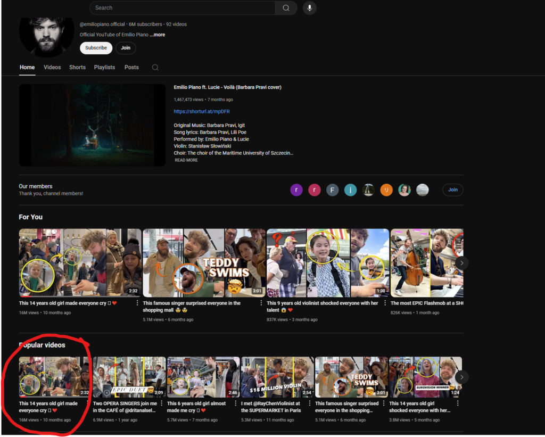Image resolution: width=545 pixels, height=437 pixels.
Task: Click the pink 'r' member avatar
Action: point(314,190)
